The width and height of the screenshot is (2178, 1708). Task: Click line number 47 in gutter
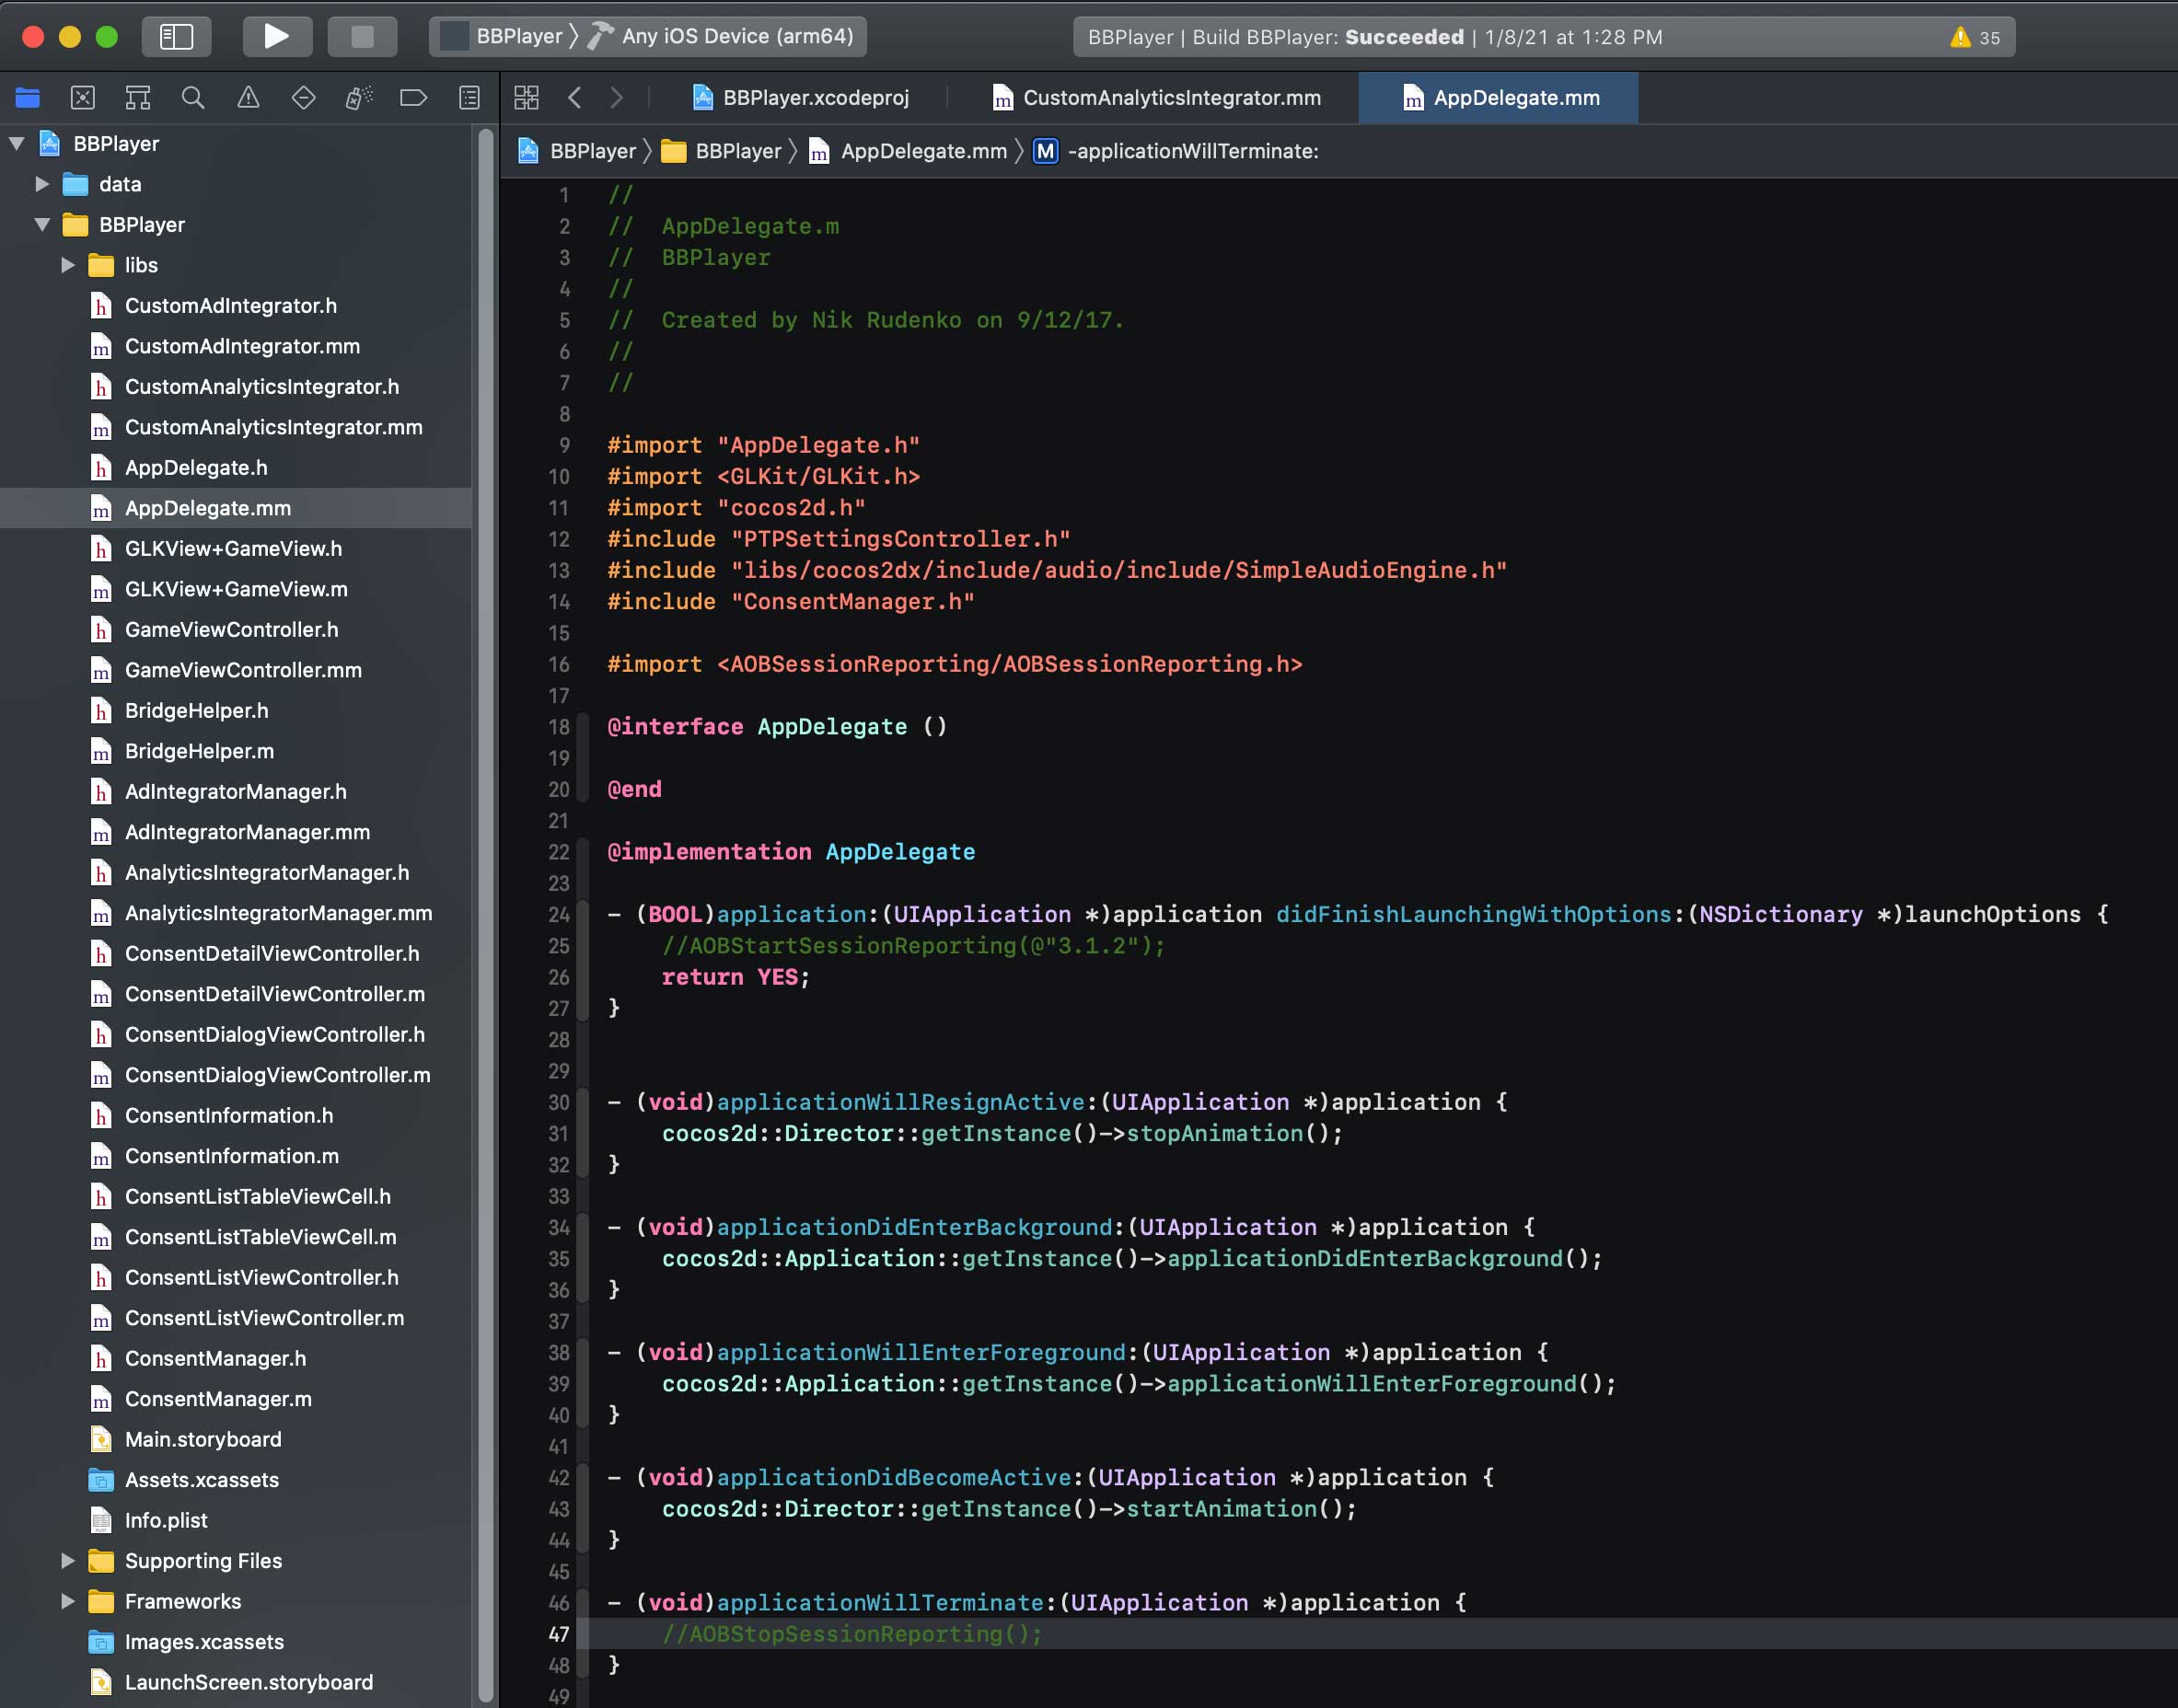coord(558,1634)
